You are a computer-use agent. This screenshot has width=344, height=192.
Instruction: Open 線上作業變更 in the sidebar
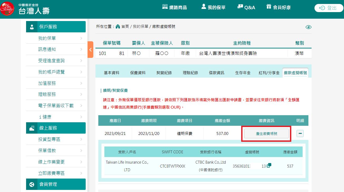pyautogui.click(x=56, y=162)
